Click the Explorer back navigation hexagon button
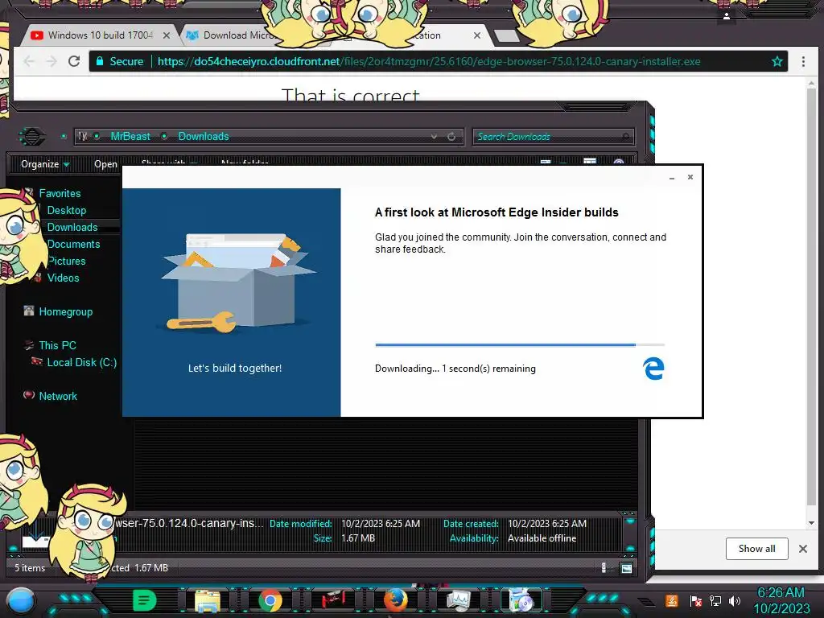The image size is (824, 618). click(32, 137)
